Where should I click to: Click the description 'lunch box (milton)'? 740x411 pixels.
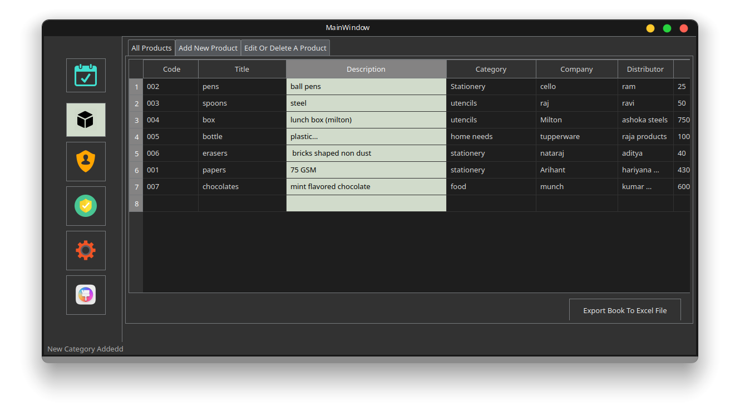point(367,120)
